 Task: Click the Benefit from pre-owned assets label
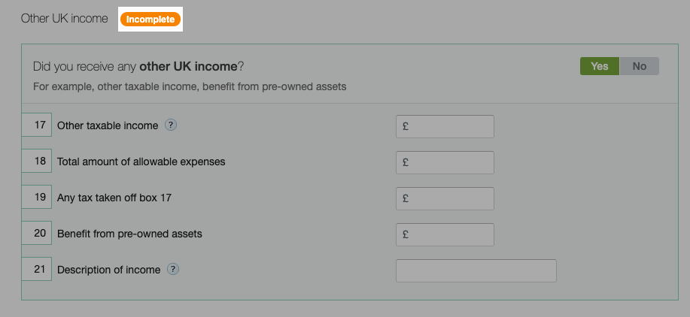(x=129, y=234)
